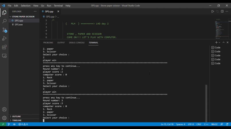The height and width of the screenshot is (129, 231).
Task: Switch to the PROBLEMS tab
Action: (48, 43)
